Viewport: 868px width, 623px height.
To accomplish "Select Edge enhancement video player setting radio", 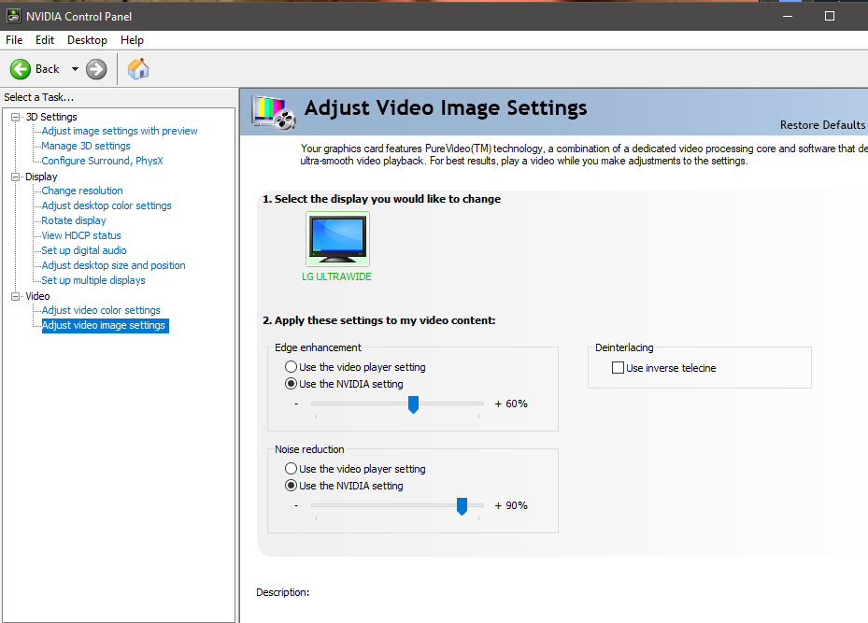I will click(291, 367).
